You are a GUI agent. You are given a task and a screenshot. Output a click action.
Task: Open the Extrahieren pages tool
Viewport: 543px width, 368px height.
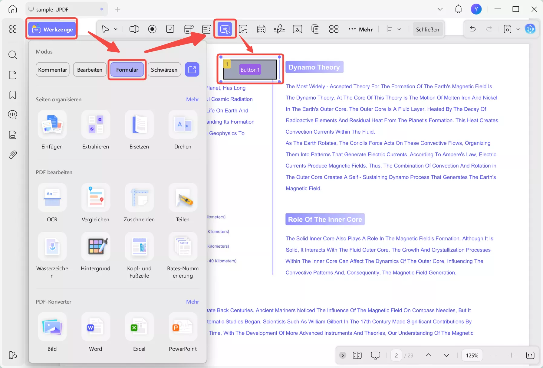(96, 130)
